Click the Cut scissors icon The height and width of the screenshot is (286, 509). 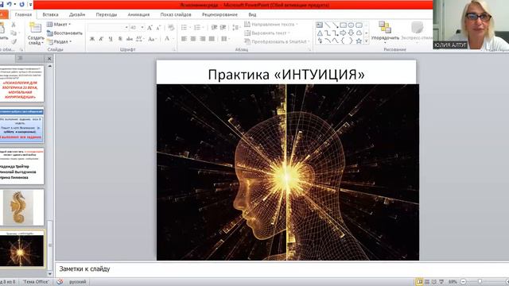click(14, 25)
